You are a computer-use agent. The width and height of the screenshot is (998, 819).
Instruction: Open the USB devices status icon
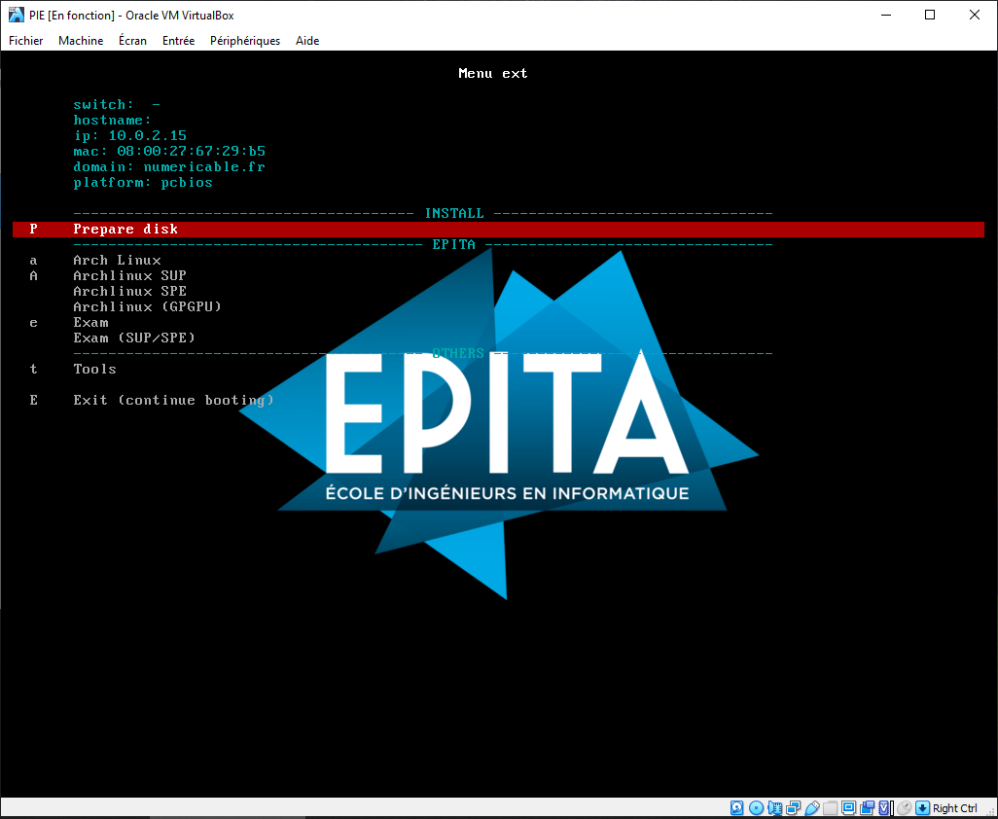click(812, 808)
